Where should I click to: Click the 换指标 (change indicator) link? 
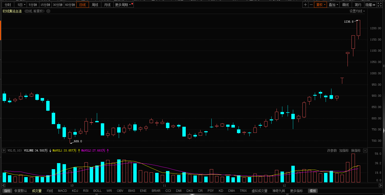355,150
